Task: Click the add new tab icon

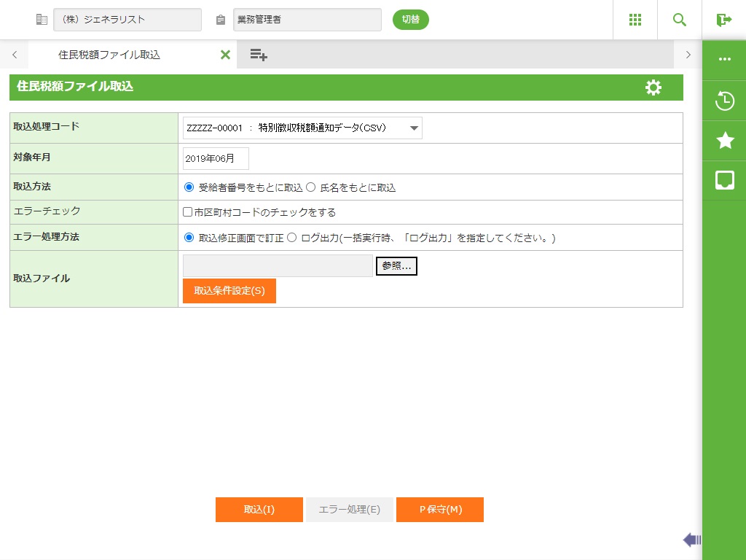Action: click(259, 55)
